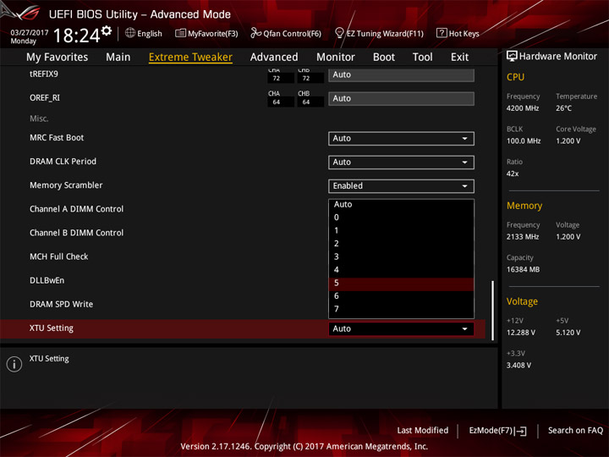
Task: Click the MRC Fast Boot label
Action: (57, 138)
